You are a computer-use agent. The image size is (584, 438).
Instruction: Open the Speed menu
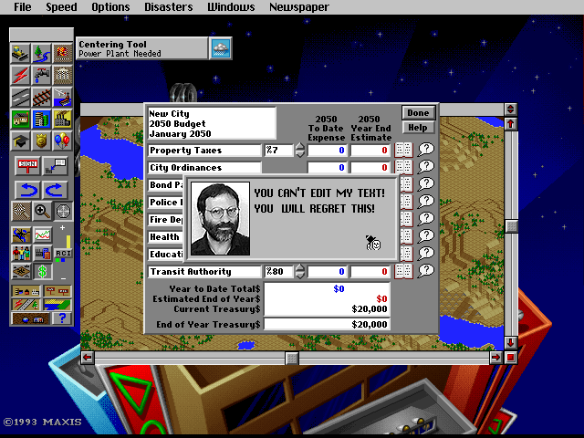click(x=61, y=7)
